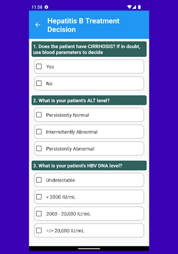Image resolution: width=178 pixels, height=254 pixels.
Task: Mark Persistently Abnormal ALT checkbox
Action: (39, 148)
